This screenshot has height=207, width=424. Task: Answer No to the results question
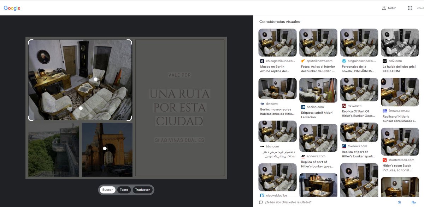pos(413,202)
